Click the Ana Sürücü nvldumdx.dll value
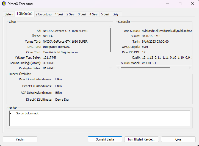Viewport: 199px width, 146px height. click(x=167, y=31)
